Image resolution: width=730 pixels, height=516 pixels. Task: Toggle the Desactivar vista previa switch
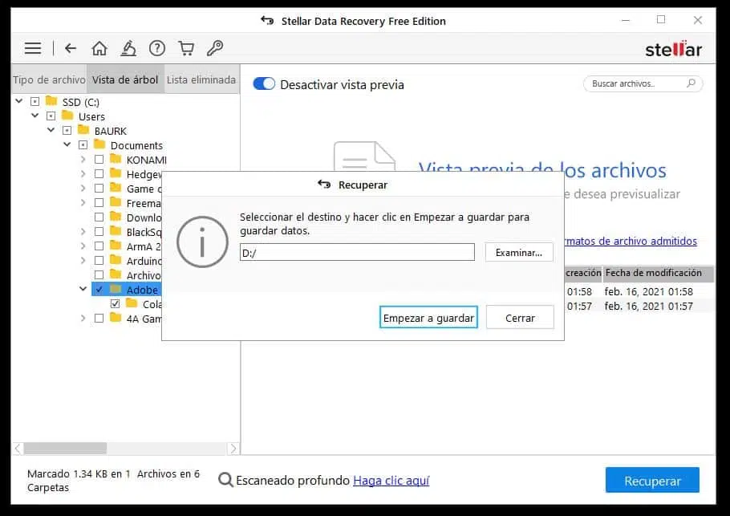point(264,83)
